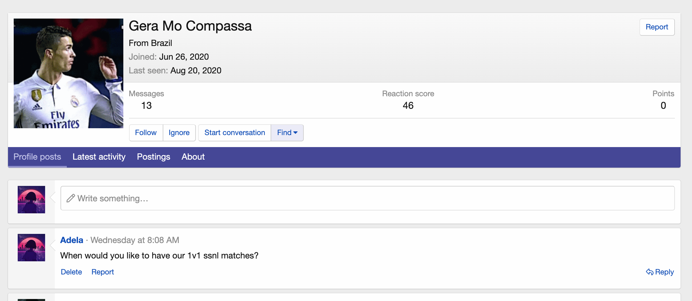Click the large profile avatar photo

[x=69, y=73]
